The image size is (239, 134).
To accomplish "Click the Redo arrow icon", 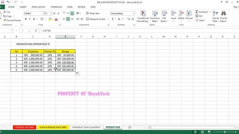I will (15, 2).
